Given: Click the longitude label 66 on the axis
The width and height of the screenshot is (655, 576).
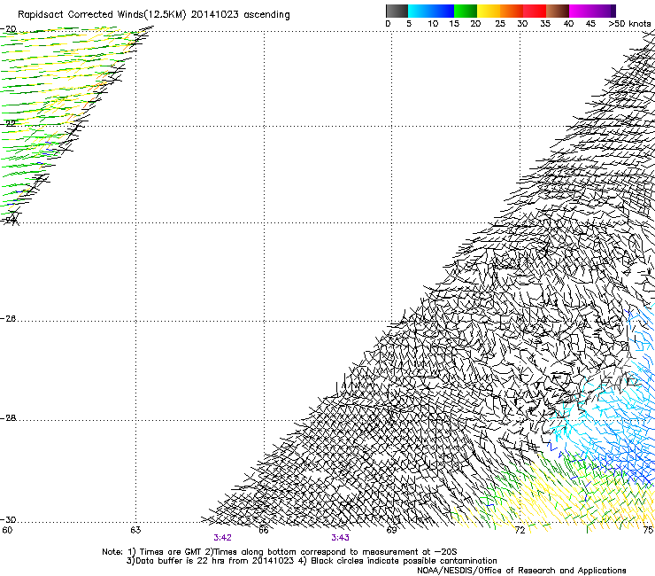Looking at the screenshot, I should pyautogui.click(x=264, y=530).
